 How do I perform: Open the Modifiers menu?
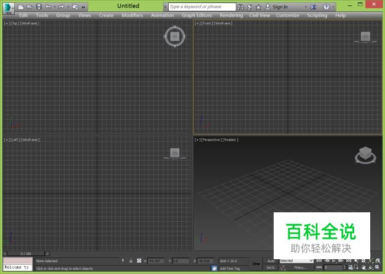pyautogui.click(x=132, y=15)
